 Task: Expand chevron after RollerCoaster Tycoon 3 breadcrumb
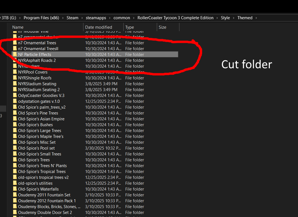(x=217, y=18)
